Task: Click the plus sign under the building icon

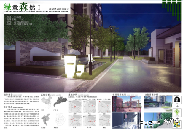Action: [x=177, y=105]
